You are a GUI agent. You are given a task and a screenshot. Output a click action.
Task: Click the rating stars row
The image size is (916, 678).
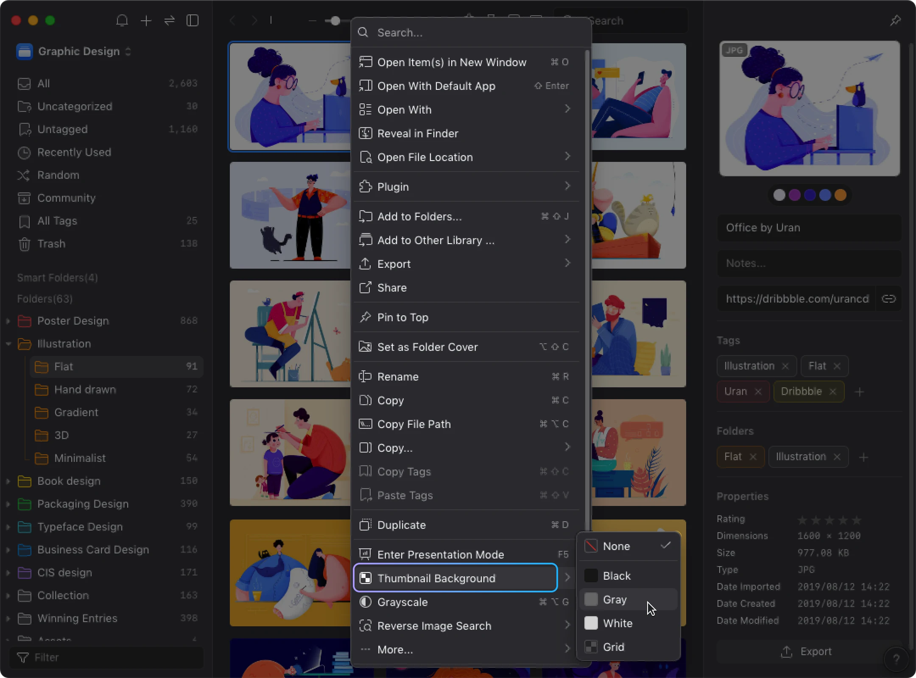[x=829, y=520]
